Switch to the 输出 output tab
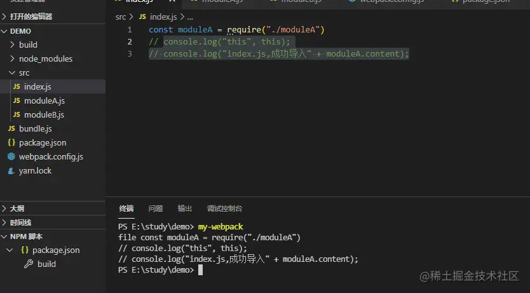530x293 pixels. [x=185, y=208]
